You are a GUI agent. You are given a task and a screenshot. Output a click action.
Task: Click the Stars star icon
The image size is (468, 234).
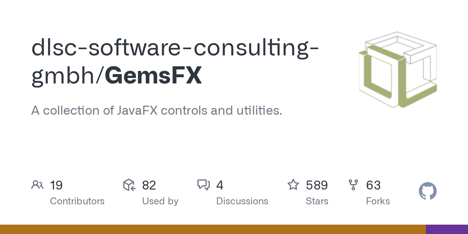[x=293, y=185]
